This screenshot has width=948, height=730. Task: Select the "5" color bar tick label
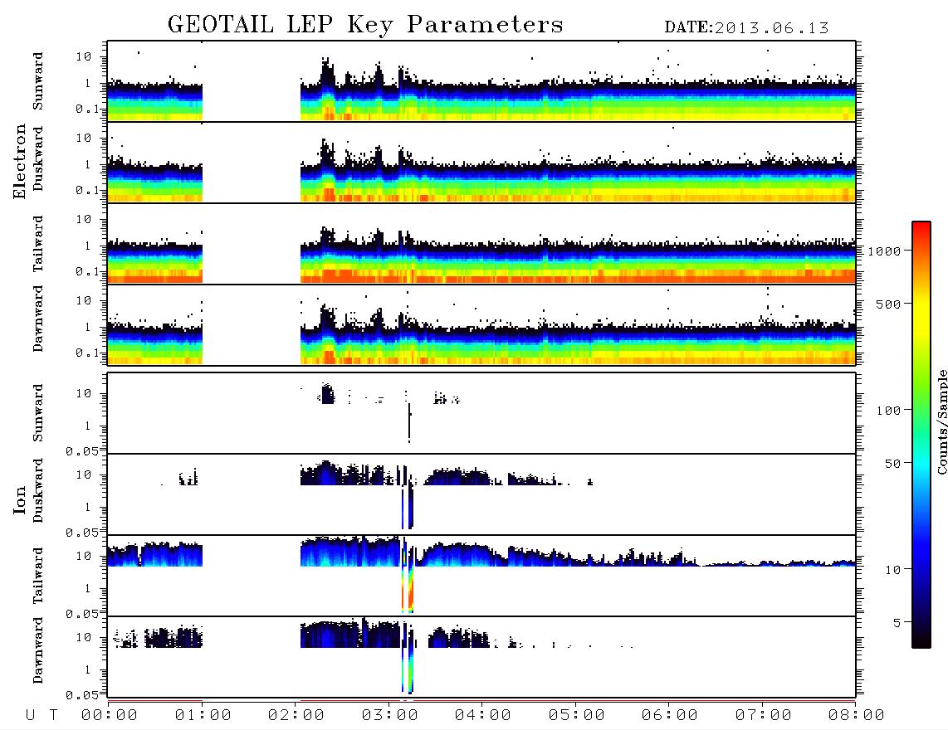tap(897, 623)
